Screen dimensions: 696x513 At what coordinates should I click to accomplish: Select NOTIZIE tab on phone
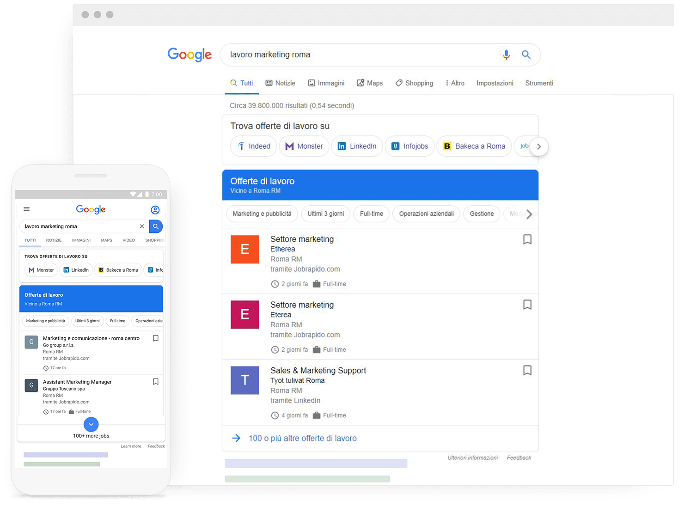(54, 240)
